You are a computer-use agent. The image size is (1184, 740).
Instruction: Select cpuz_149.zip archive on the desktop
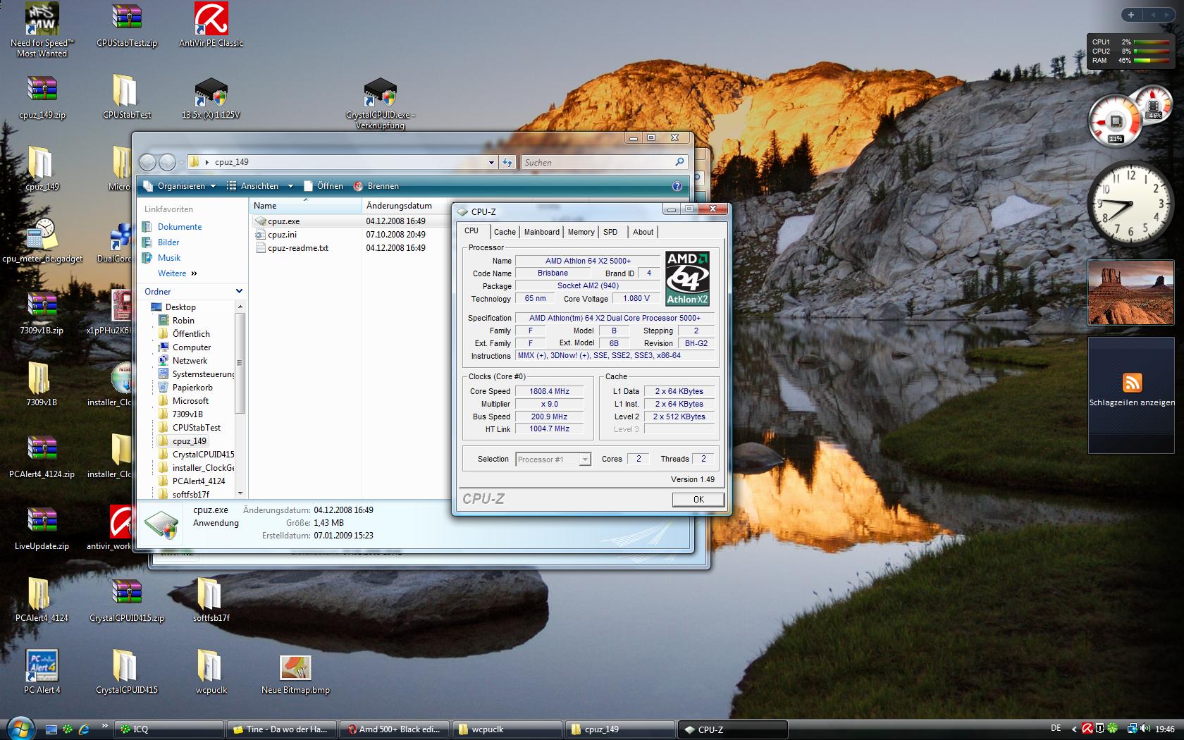pyautogui.click(x=42, y=97)
